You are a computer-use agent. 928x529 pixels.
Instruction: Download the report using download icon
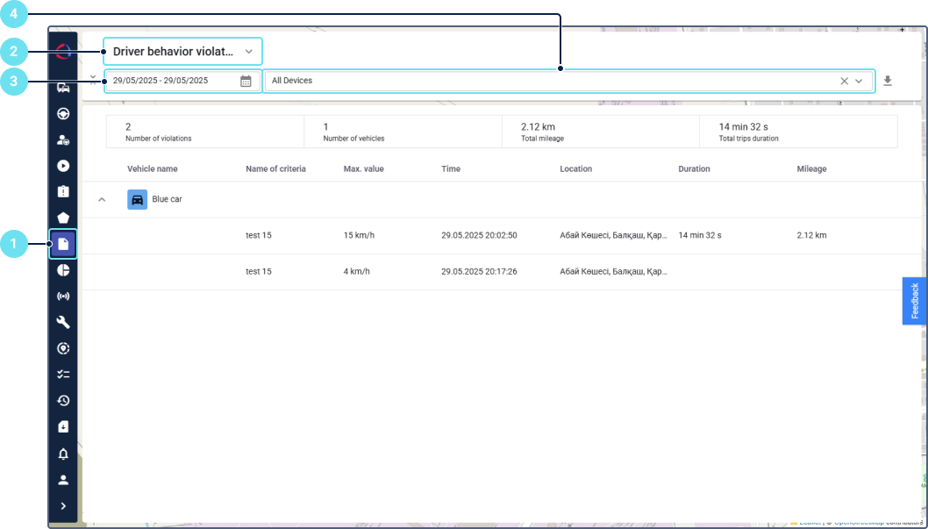[x=888, y=81]
